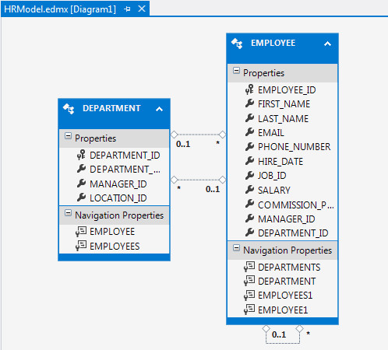Select the DEPARTMENT entity title
Viewport: 388px width, 350px height.
click(x=111, y=108)
